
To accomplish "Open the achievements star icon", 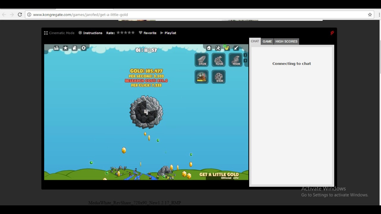I will coord(65,48).
